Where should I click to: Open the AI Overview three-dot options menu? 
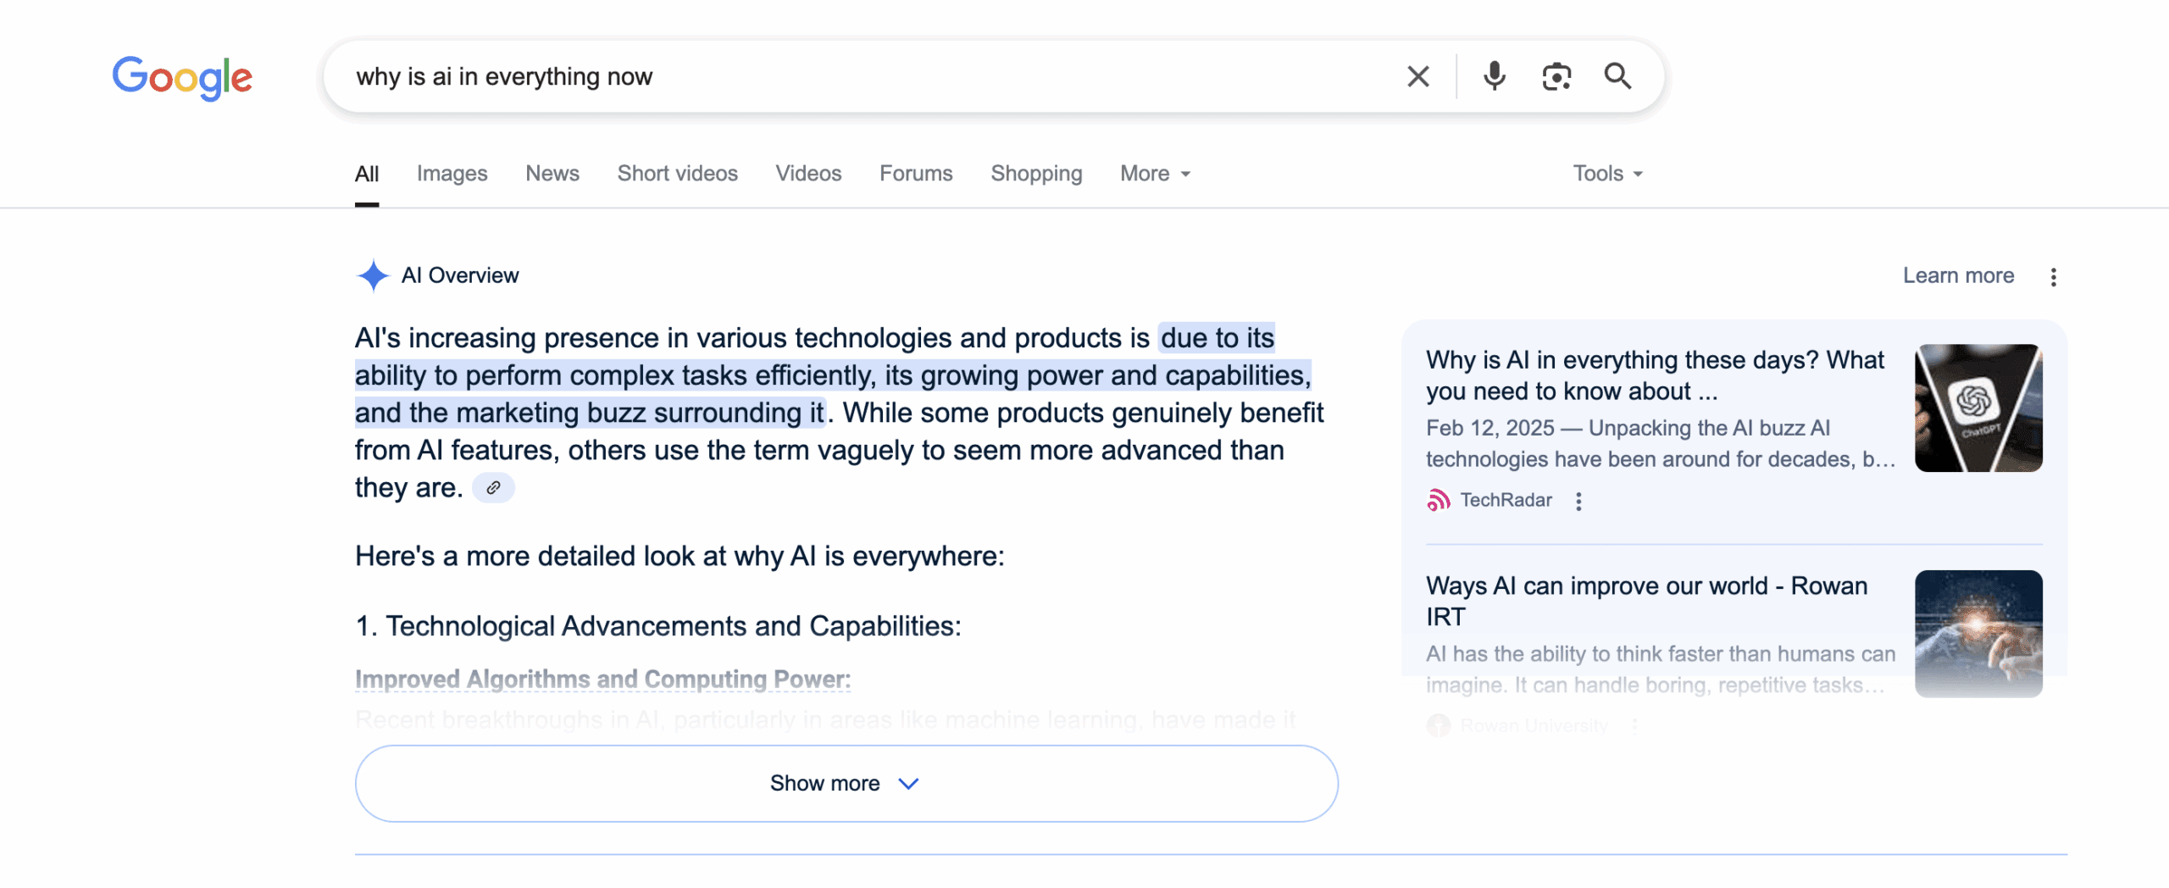(x=2053, y=277)
